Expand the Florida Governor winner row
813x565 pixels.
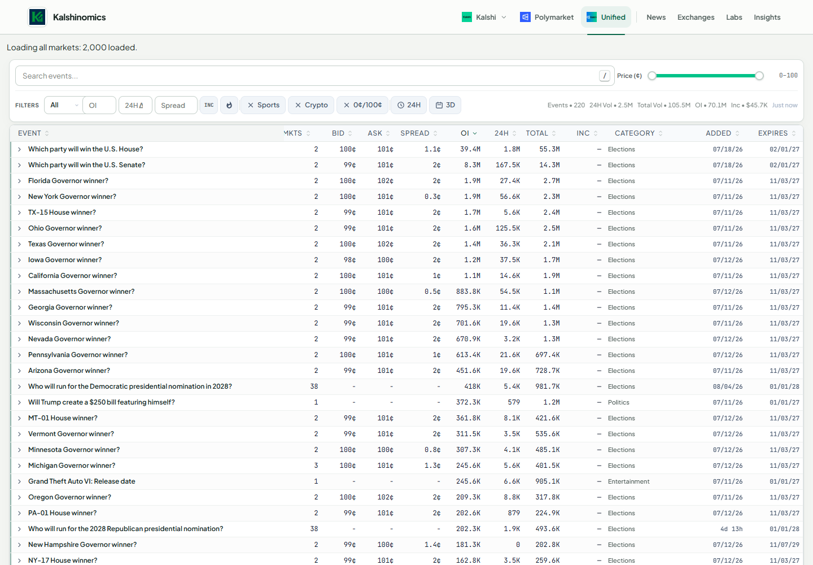pyautogui.click(x=19, y=181)
